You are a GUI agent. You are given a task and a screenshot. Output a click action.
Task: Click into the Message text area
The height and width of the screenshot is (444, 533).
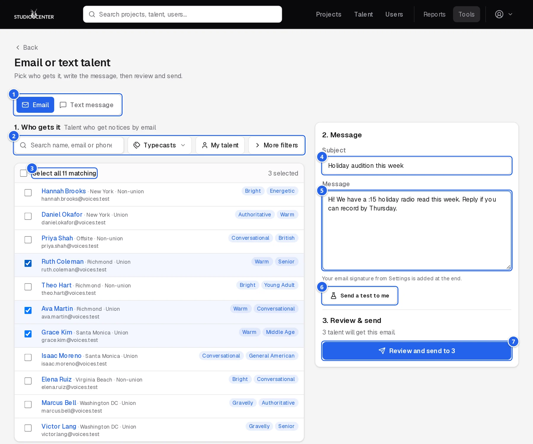(x=417, y=230)
